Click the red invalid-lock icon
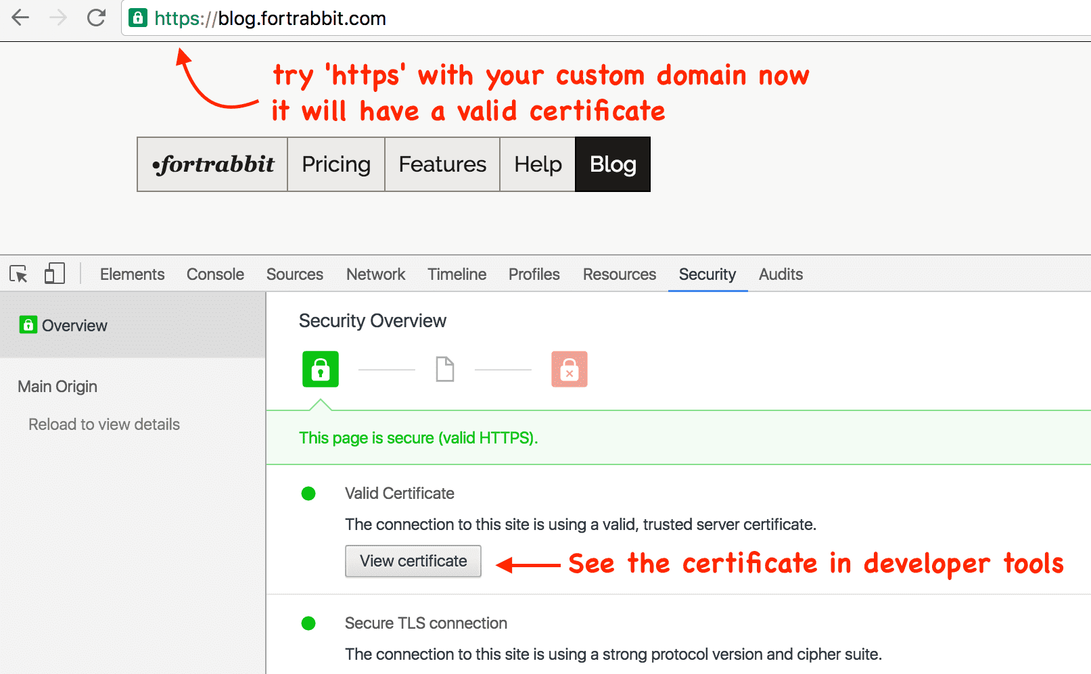This screenshot has height=674, width=1091. pos(569,369)
